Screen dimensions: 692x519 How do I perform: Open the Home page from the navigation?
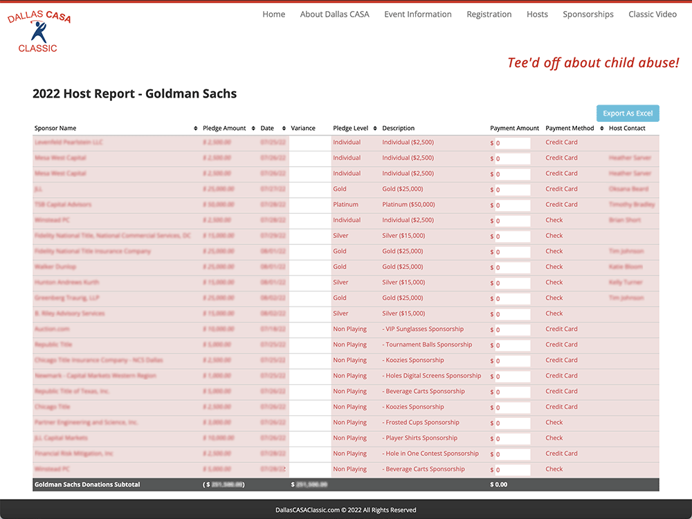click(x=273, y=14)
